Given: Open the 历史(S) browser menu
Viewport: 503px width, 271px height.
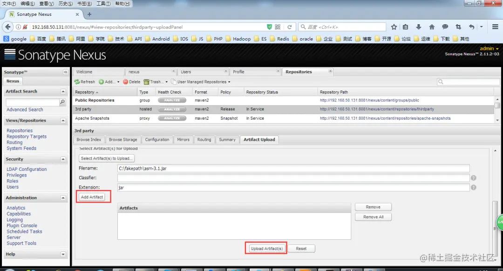Looking at the screenshot, I should pyautogui.click(x=66, y=4).
